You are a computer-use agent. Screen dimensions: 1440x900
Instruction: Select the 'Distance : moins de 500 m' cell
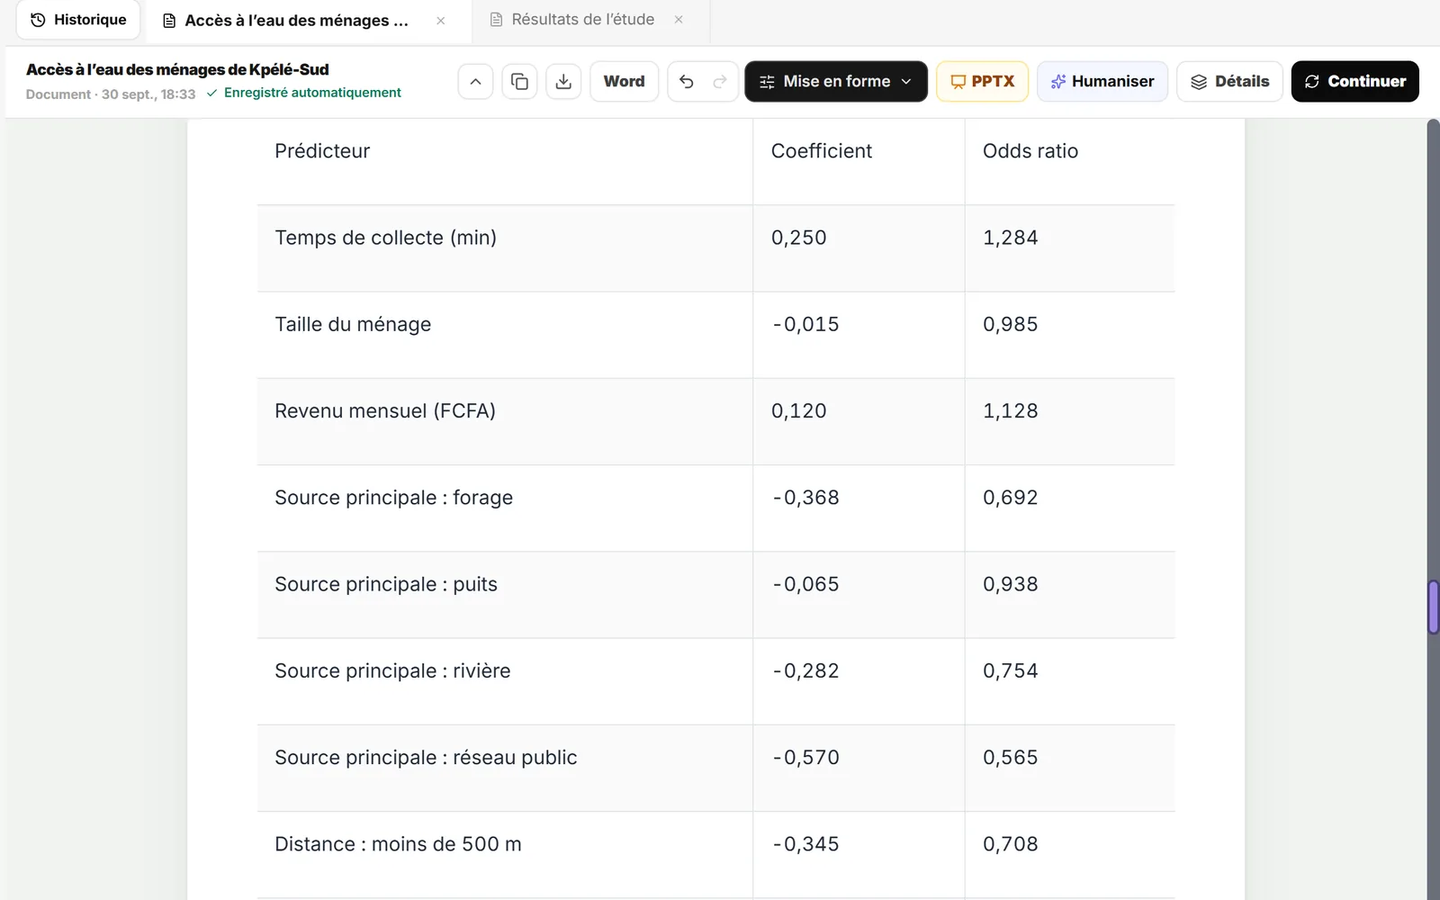point(505,855)
